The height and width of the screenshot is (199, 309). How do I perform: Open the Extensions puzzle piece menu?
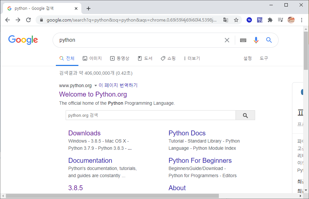(x=270, y=20)
